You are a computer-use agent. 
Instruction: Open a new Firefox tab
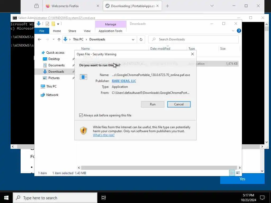(x=167, y=6)
